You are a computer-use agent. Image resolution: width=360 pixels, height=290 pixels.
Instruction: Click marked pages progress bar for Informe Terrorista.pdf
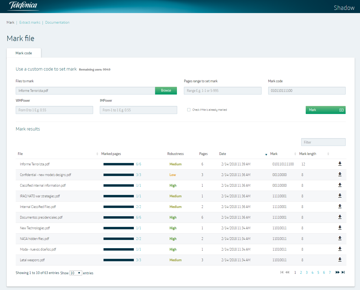pyautogui.click(x=119, y=164)
